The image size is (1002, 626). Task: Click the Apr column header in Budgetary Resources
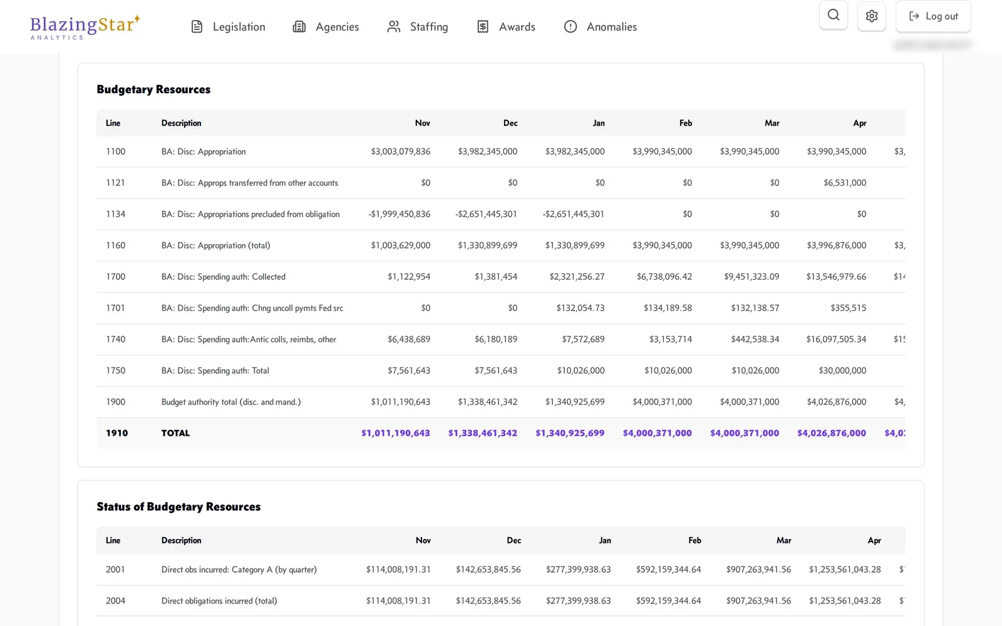[x=860, y=123]
